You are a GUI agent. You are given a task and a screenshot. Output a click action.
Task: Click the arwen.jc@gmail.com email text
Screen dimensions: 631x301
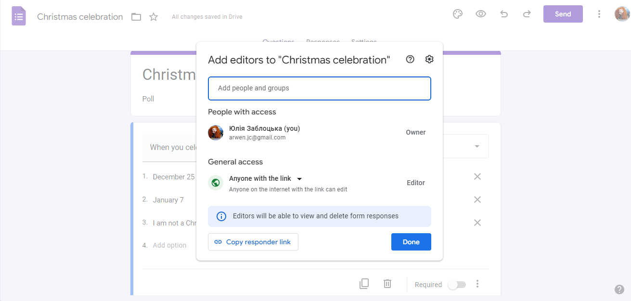pyautogui.click(x=258, y=138)
